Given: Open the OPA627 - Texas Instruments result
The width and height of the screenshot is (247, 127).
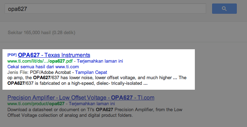Looking at the screenshot, I should click(54, 55).
